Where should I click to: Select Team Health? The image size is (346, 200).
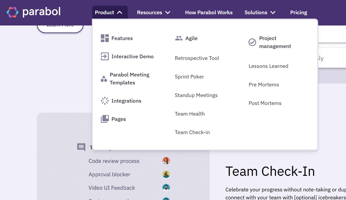pyautogui.click(x=190, y=114)
